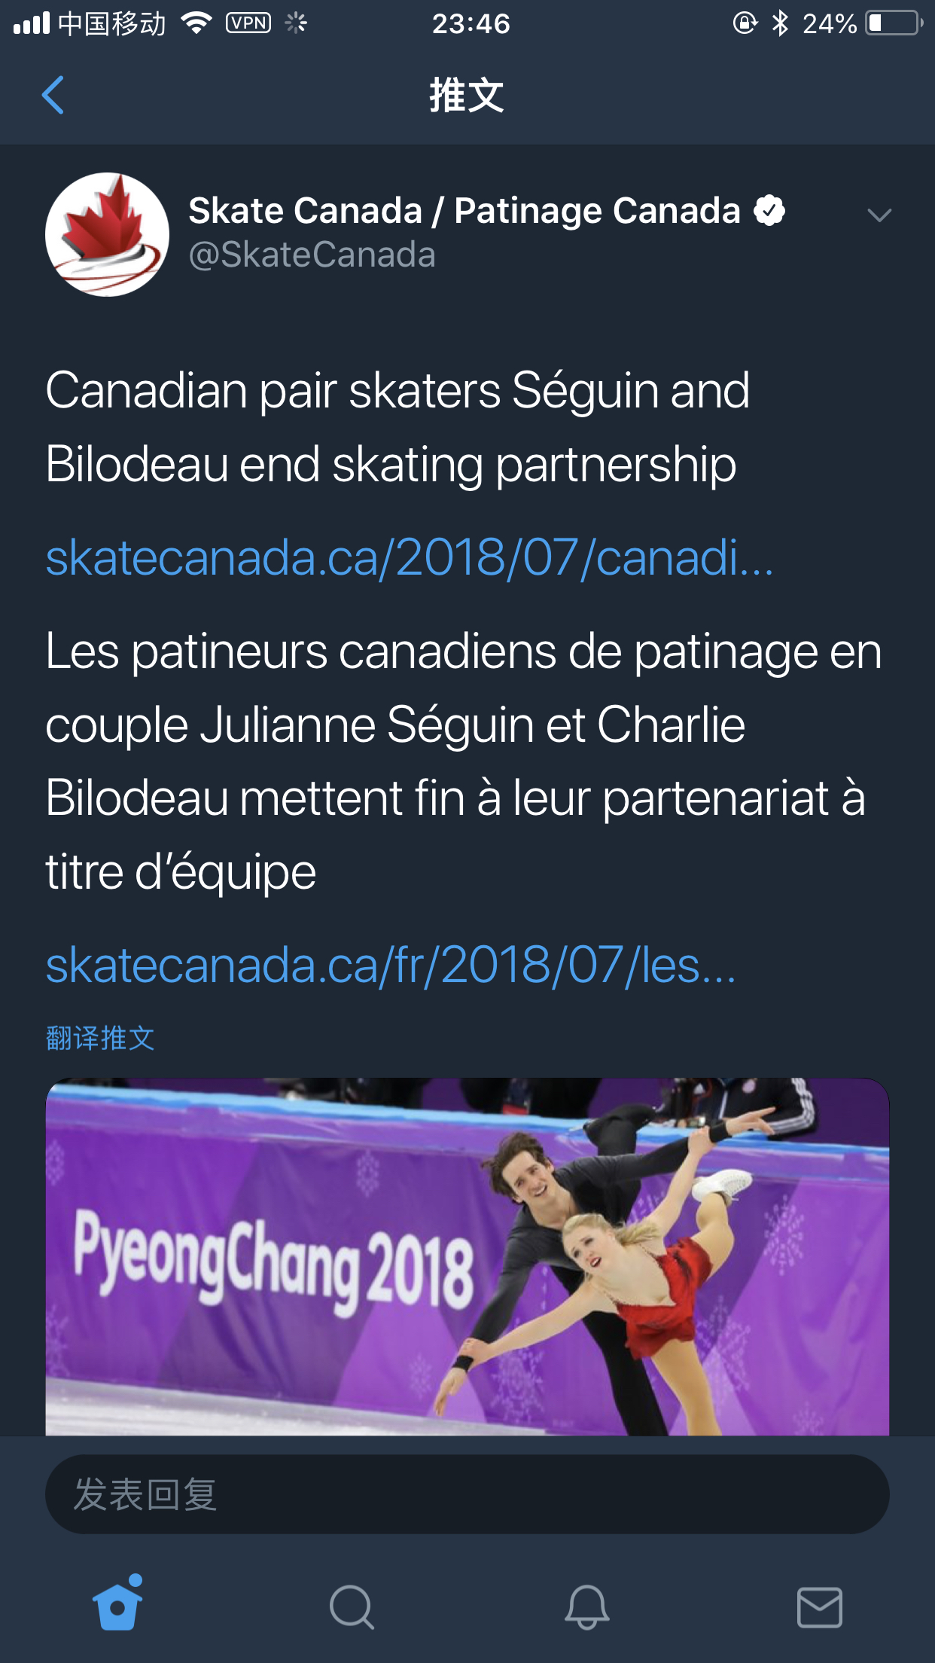Tap the 推文 page title
This screenshot has height=1663, width=935.
(467, 96)
